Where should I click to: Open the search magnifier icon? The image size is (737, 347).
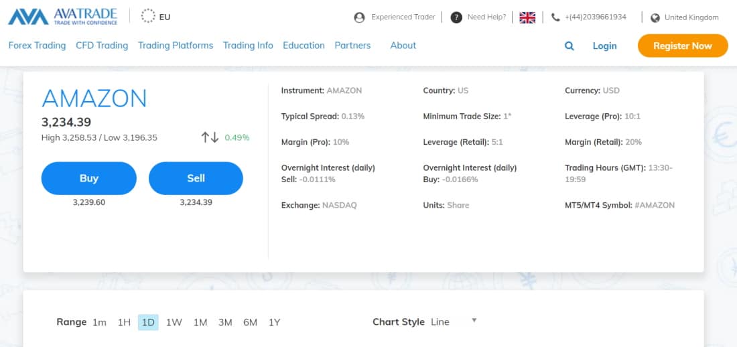(569, 46)
